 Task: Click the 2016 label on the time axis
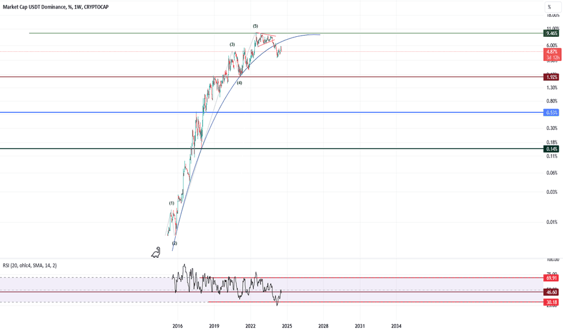[178, 326]
